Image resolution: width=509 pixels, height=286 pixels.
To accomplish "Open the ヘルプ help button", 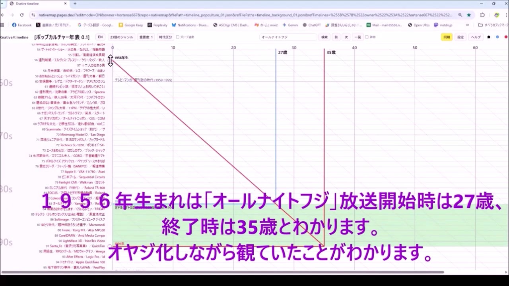I will 476,37.
